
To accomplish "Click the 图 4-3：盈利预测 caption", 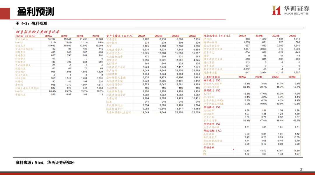I will (x=31, y=24).
